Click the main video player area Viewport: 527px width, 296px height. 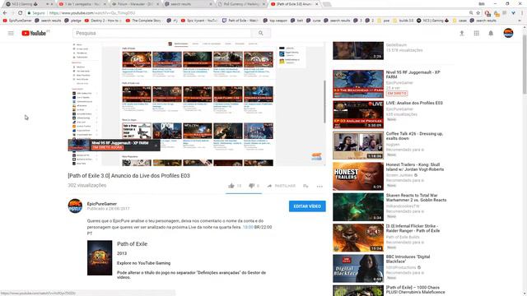[197, 104]
